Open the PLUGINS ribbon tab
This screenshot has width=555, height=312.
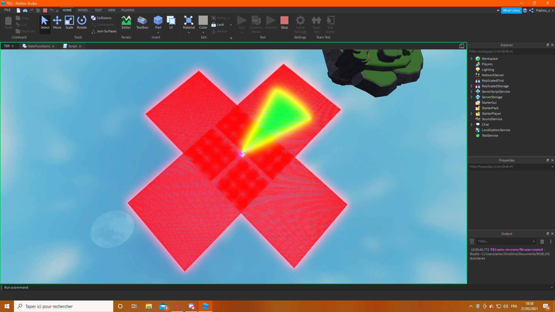(x=128, y=10)
